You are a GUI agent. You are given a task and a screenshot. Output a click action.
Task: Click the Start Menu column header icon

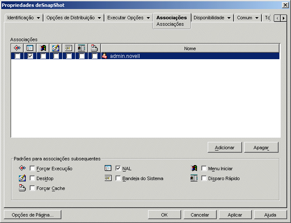click(43, 48)
